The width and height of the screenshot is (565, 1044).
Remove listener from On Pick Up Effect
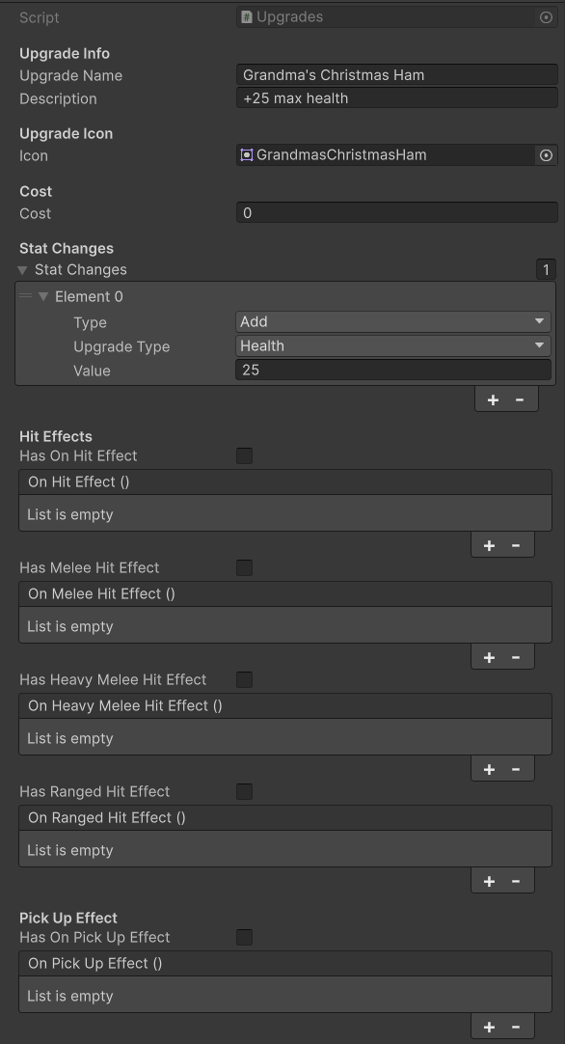pos(516,1027)
